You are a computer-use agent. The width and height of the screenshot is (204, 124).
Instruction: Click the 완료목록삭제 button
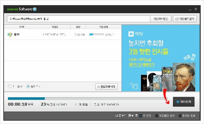point(106,87)
